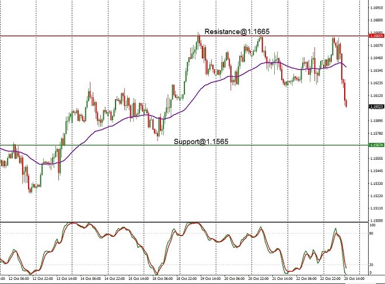Click price axis value 1.15895

point(377,121)
